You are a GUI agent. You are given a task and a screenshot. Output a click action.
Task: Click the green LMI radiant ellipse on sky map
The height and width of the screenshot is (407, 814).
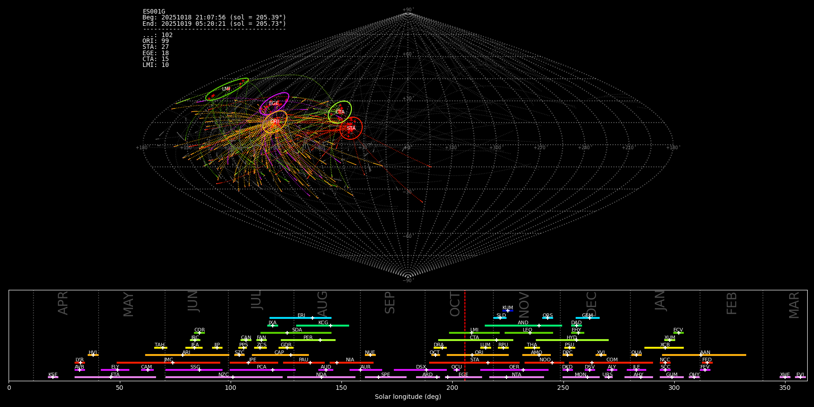(x=227, y=89)
